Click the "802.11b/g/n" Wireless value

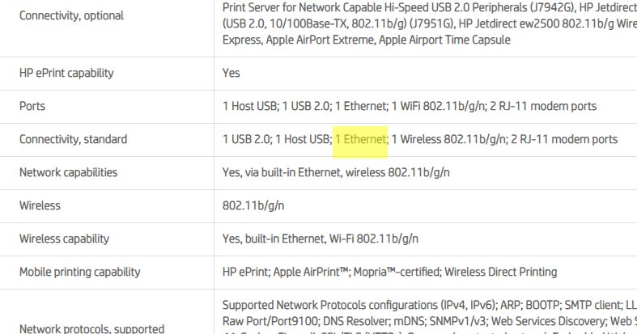[253, 205]
